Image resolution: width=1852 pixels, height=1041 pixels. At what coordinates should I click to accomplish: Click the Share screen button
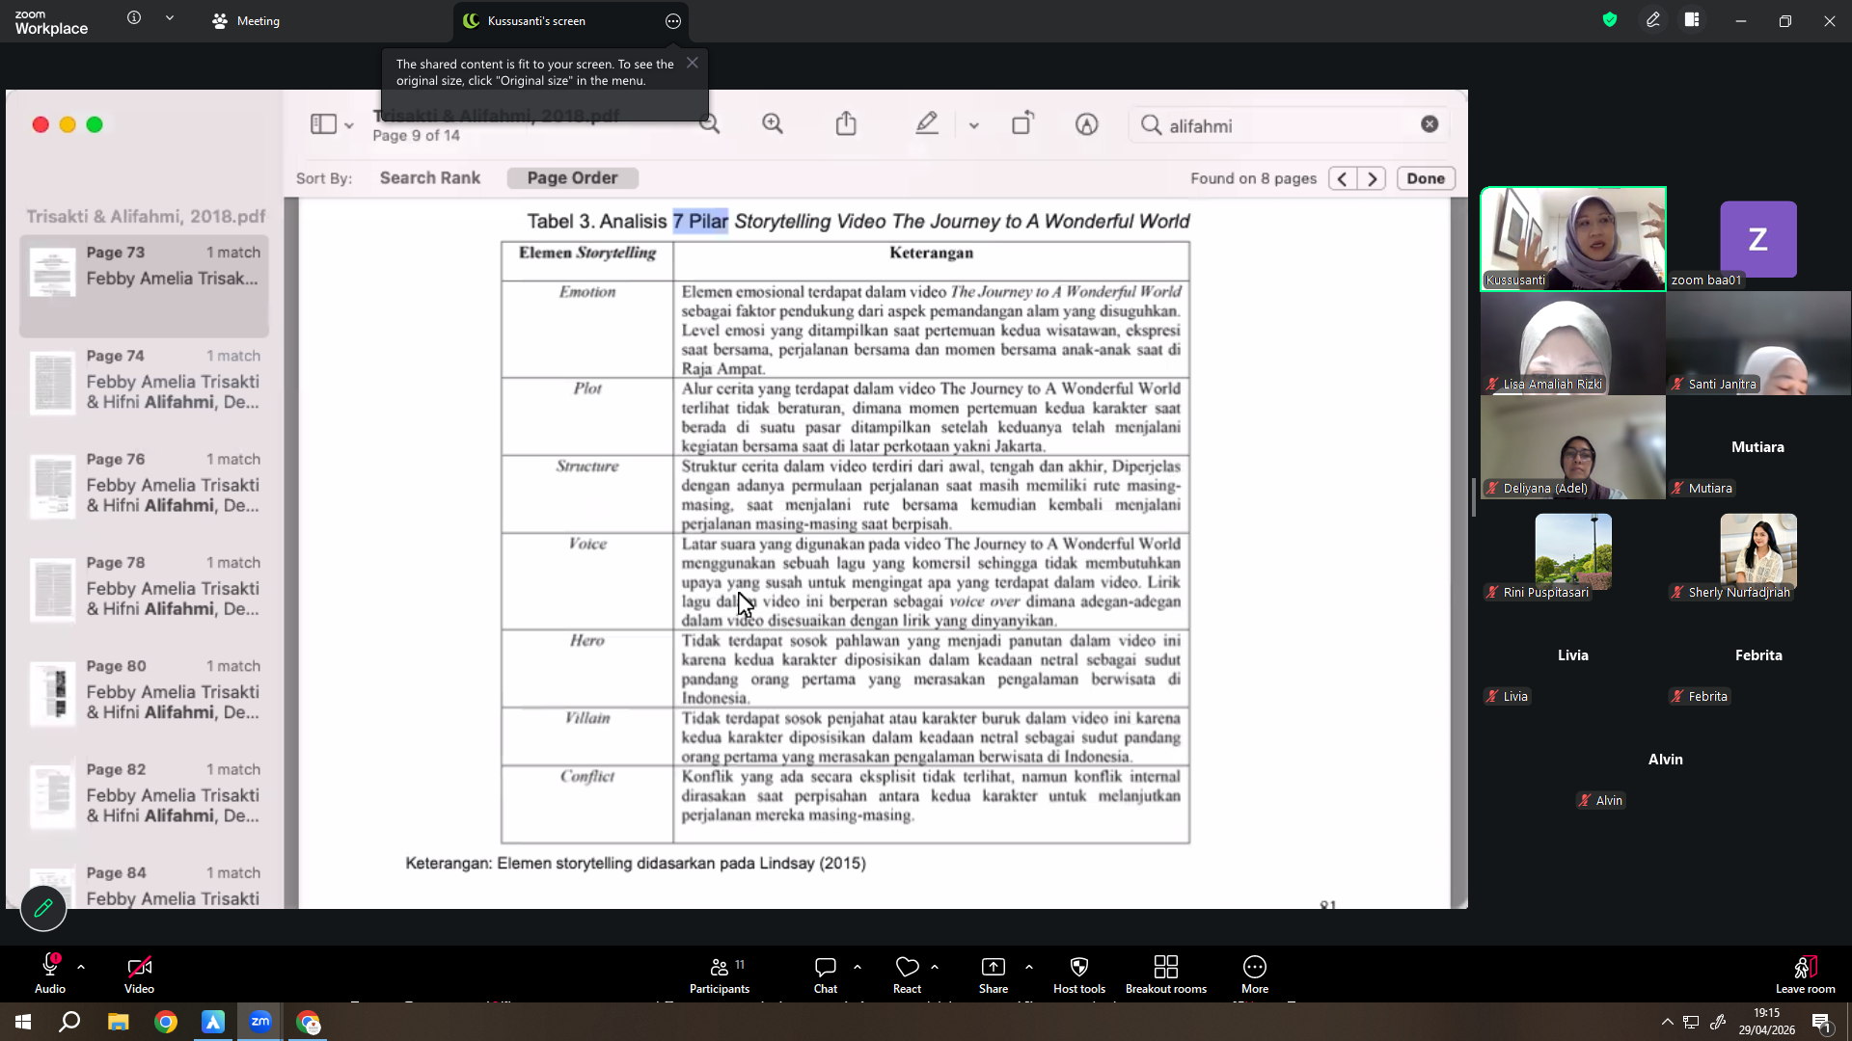(994, 974)
